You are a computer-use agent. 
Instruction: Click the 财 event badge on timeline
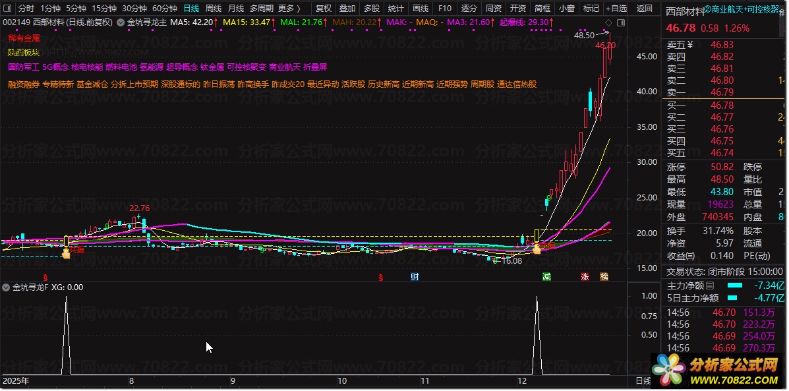click(x=415, y=277)
